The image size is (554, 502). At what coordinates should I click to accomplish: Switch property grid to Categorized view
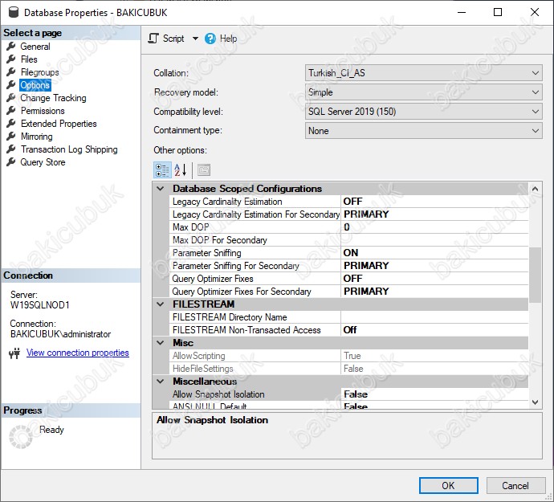(x=162, y=170)
